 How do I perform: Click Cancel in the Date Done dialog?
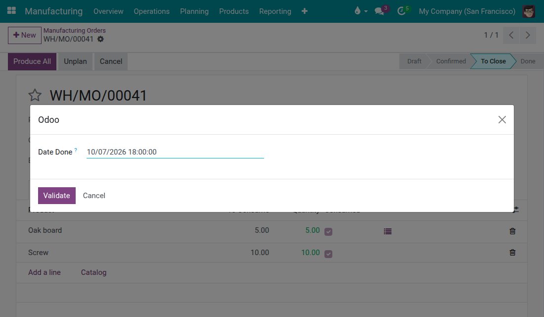click(x=94, y=196)
